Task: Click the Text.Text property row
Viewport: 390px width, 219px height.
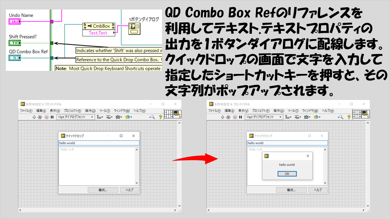Action: [x=99, y=33]
